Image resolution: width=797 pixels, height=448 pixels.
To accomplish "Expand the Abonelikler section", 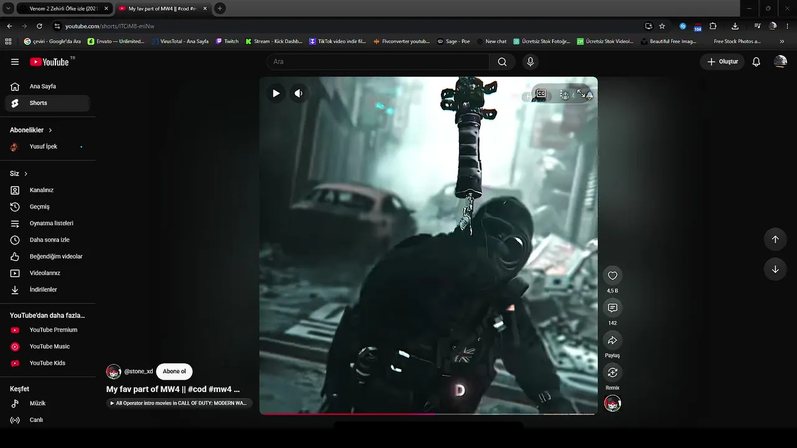I will pyautogui.click(x=31, y=130).
